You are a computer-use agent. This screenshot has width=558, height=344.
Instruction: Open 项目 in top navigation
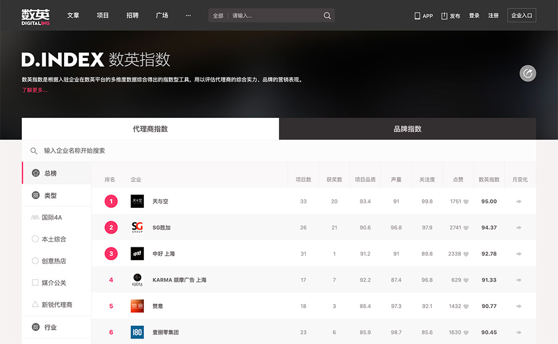[x=103, y=15]
